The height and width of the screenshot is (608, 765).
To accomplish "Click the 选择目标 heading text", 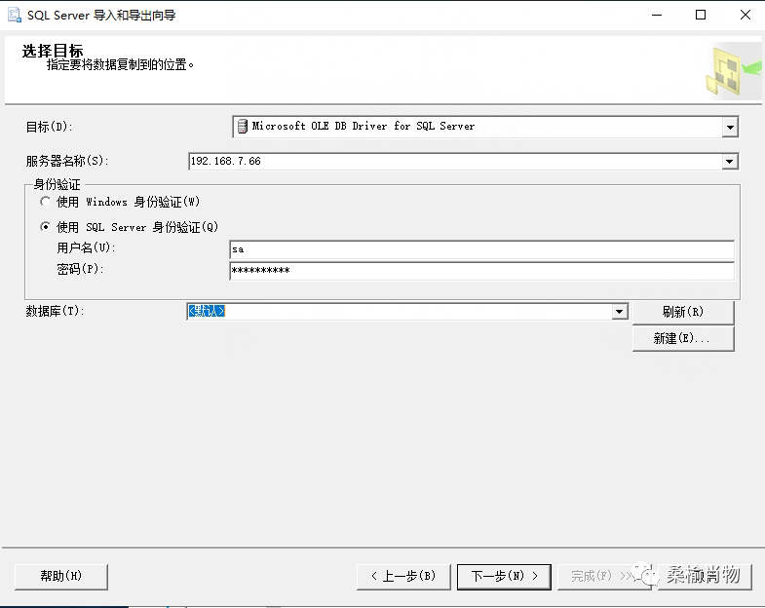I will pyautogui.click(x=53, y=51).
